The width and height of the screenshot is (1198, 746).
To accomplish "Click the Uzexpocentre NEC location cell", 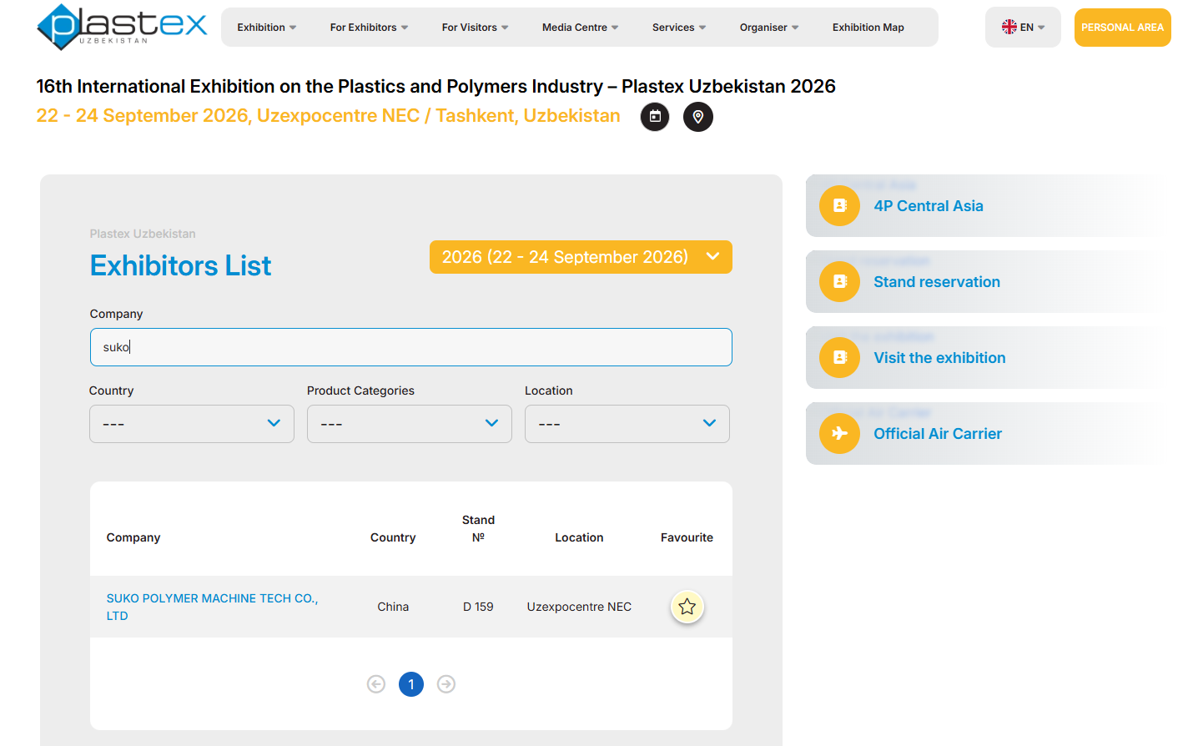I will tap(579, 607).
